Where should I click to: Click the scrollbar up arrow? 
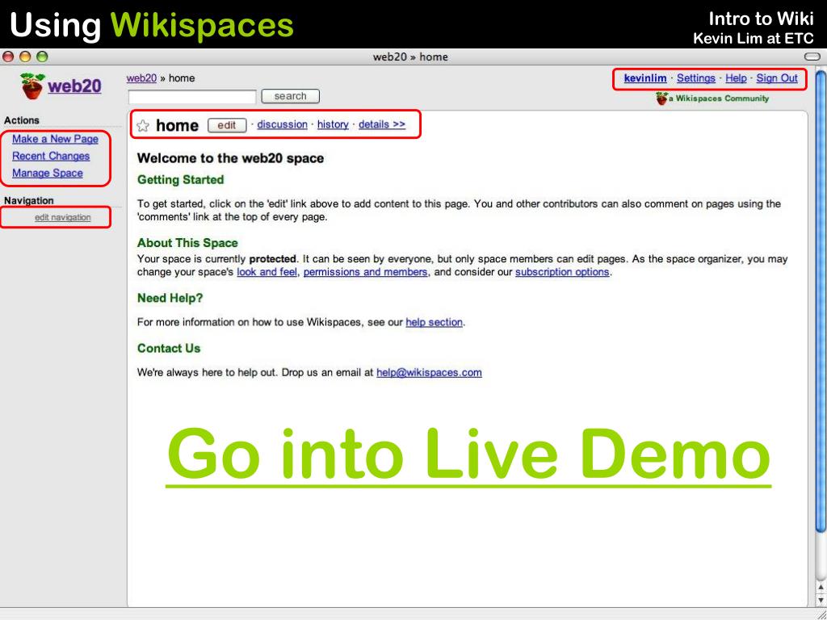point(821,586)
